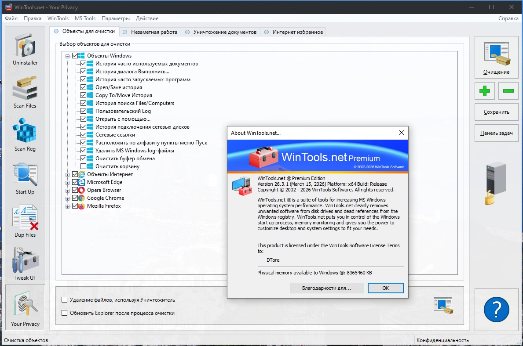Click the computer icon in About dialog
Viewport: 523px width, 346px height.
(242, 186)
